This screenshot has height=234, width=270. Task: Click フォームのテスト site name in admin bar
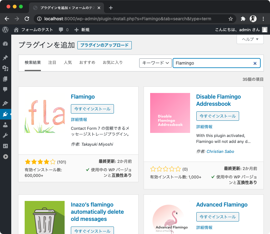tap(37, 30)
